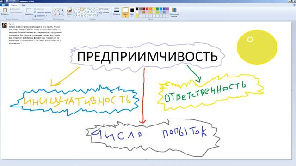Select the Color picker eyedropper tool
The image size is (296, 166).
59,14
